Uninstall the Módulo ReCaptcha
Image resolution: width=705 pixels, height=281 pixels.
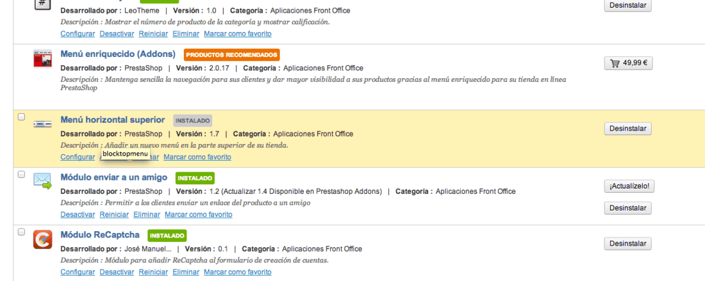(x=627, y=244)
